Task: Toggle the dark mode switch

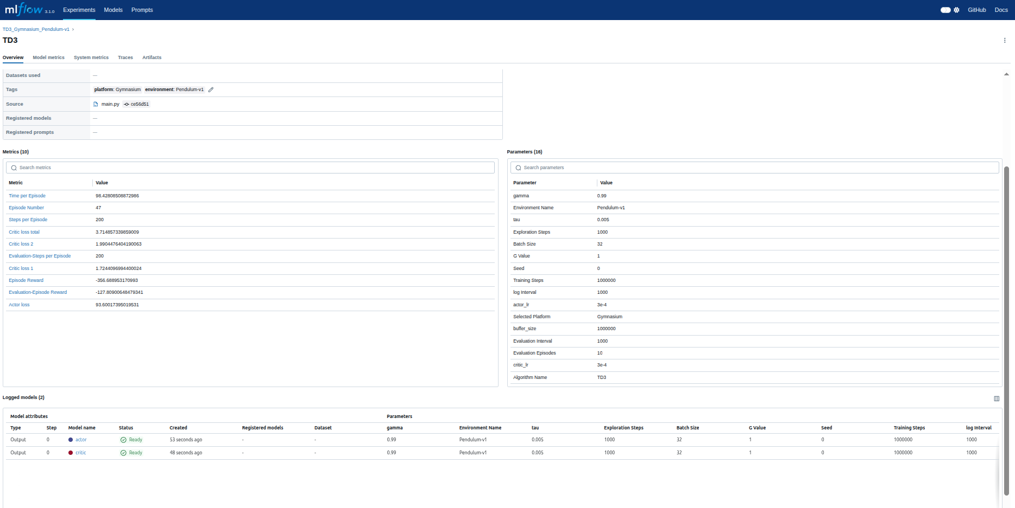Action: [945, 10]
